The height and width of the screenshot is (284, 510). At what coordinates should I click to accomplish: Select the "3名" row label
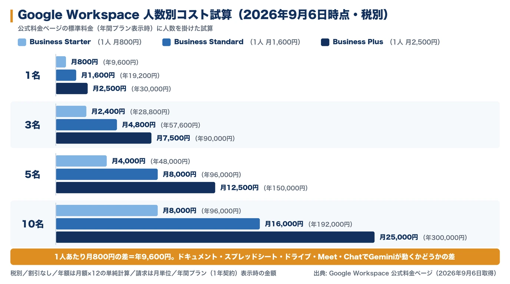pos(33,125)
